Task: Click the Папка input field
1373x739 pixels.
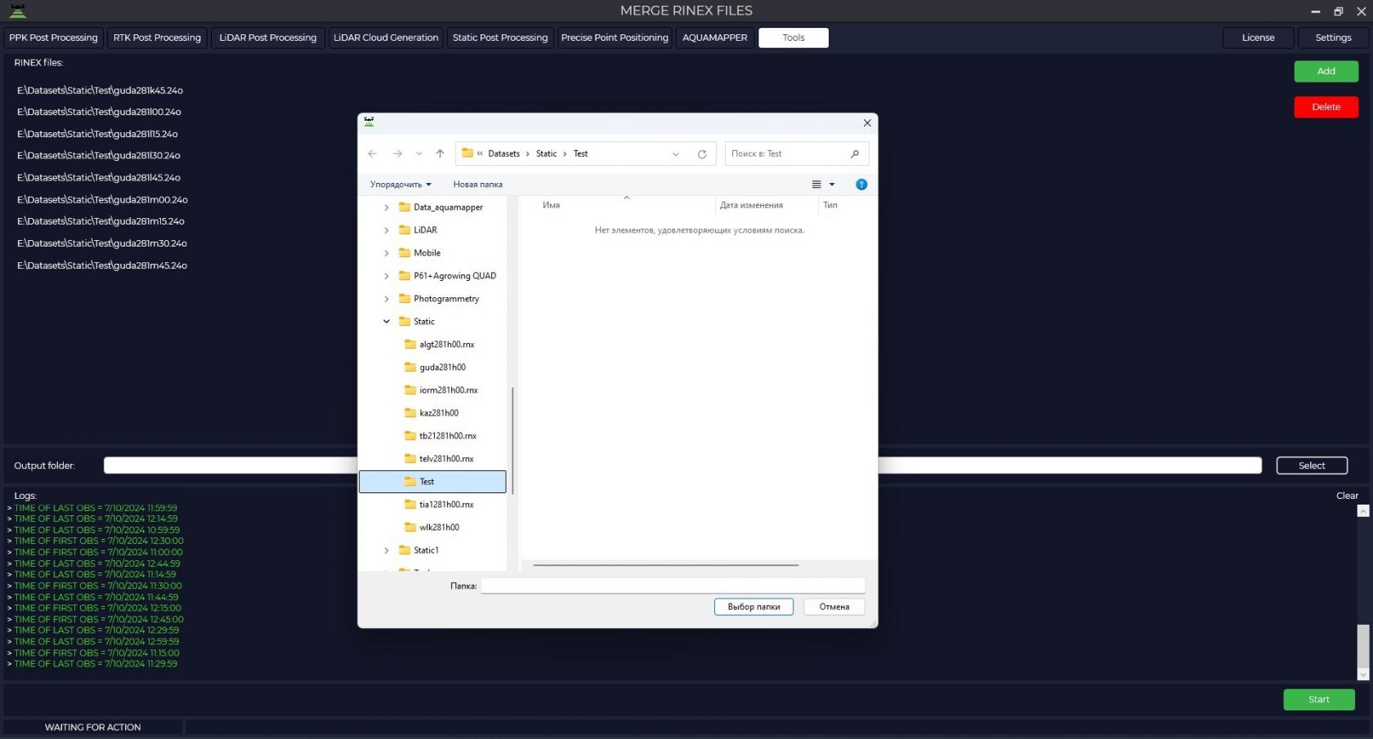Action: [673, 585]
